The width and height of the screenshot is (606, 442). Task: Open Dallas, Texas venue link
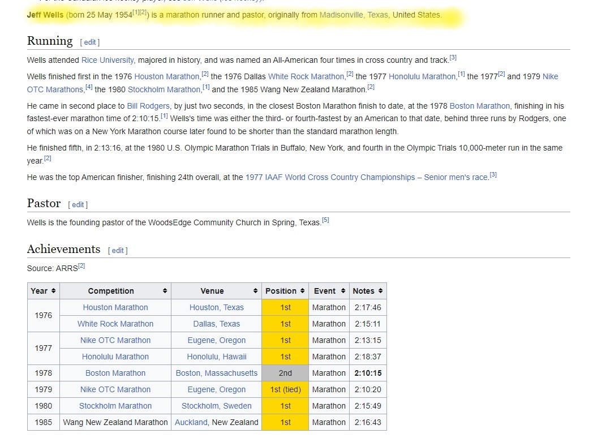tap(216, 324)
